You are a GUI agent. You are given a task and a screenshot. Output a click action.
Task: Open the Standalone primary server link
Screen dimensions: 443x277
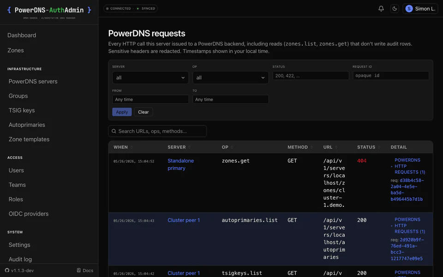pyautogui.click(x=180, y=164)
